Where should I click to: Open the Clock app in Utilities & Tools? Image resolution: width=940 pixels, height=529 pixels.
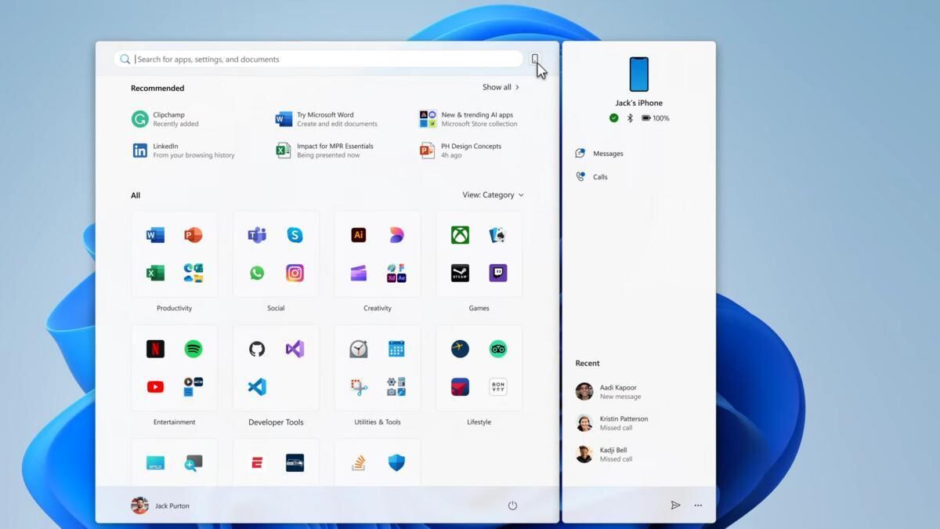click(x=359, y=349)
